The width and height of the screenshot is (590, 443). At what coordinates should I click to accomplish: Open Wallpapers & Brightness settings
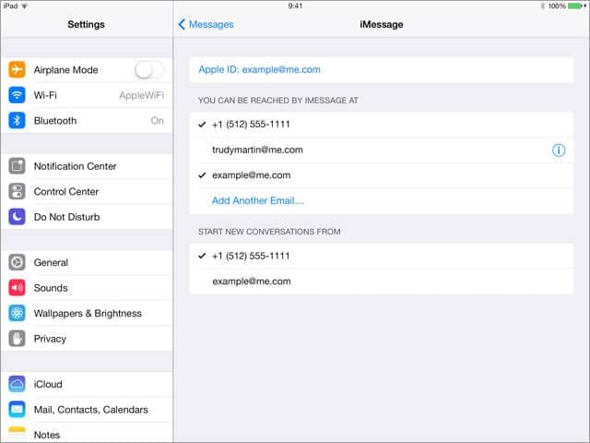point(87,313)
